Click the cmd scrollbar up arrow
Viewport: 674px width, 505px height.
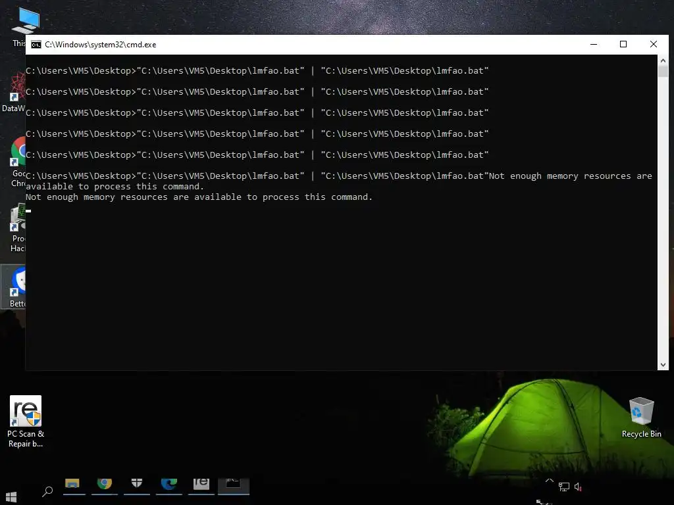click(x=663, y=61)
